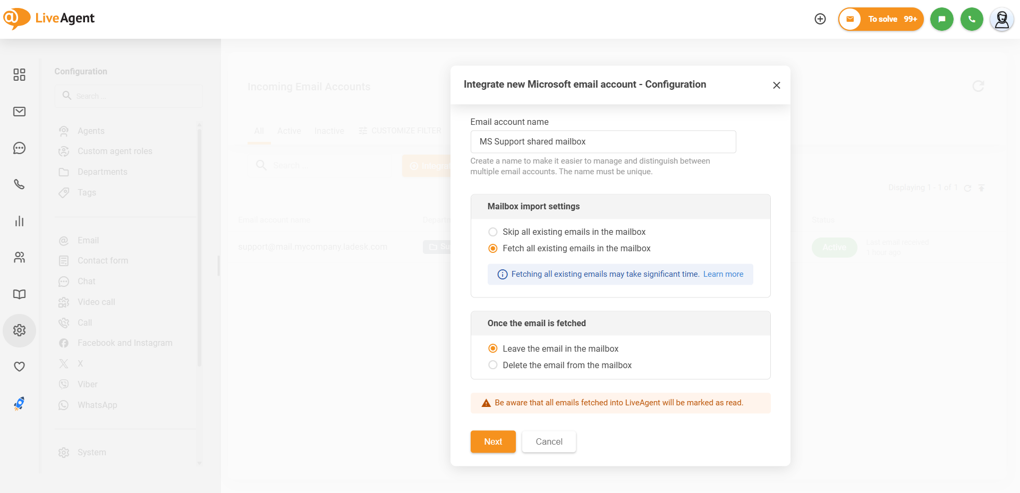This screenshot has width=1020, height=493.
Task: Open the Calls phone icon in sidebar
Action: [x=20, y=184]
